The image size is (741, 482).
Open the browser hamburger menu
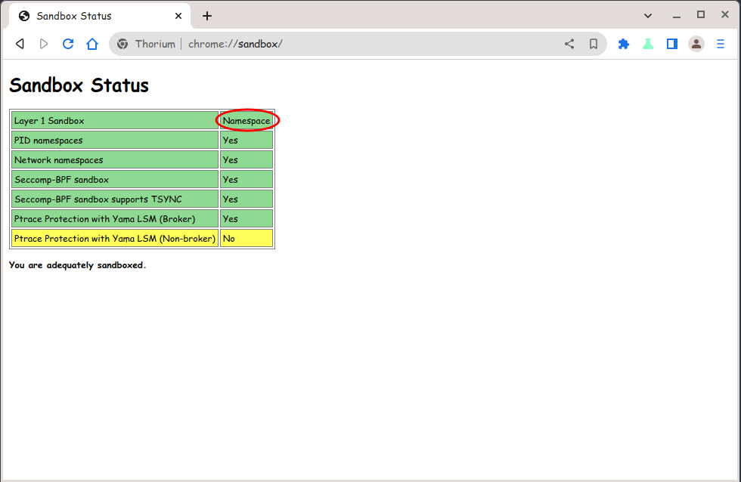coord(721,44)
